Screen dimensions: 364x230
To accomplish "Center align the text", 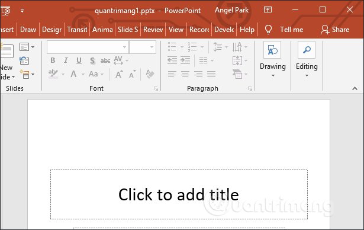I will coord(185,74).
